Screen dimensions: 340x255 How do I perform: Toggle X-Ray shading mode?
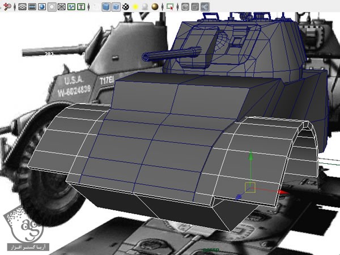pyautogui.click(x=185, y=7)
